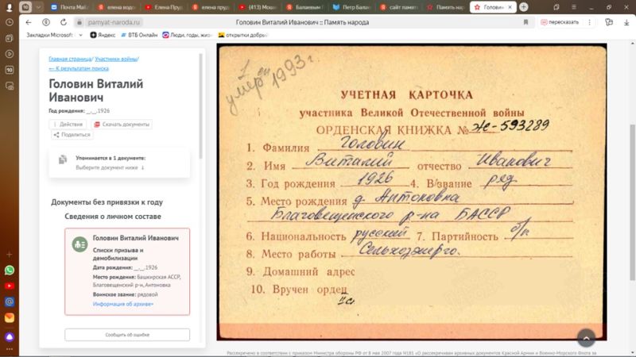Click the green personnel icon on card

click(80, 244)
